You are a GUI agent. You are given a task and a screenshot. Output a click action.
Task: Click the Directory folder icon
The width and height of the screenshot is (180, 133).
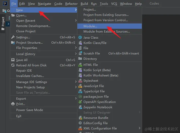pos(80,59)
